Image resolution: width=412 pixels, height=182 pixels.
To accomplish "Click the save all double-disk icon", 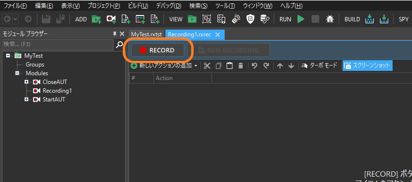I will (x=61, y=19).
